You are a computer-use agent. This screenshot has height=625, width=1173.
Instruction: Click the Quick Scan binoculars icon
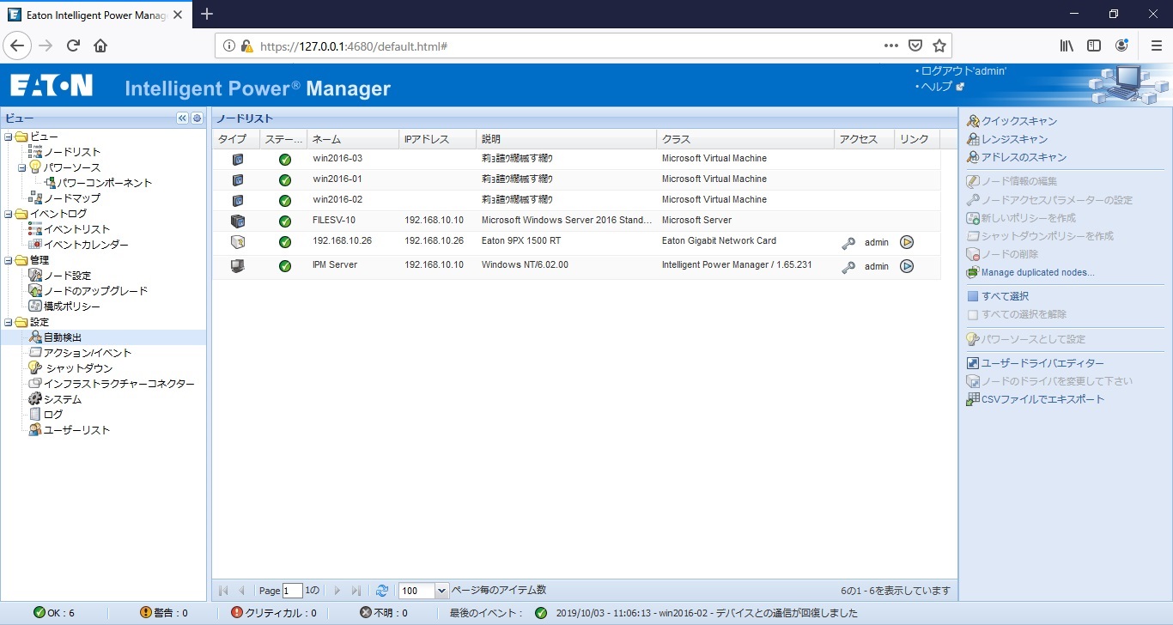(973, 121)
